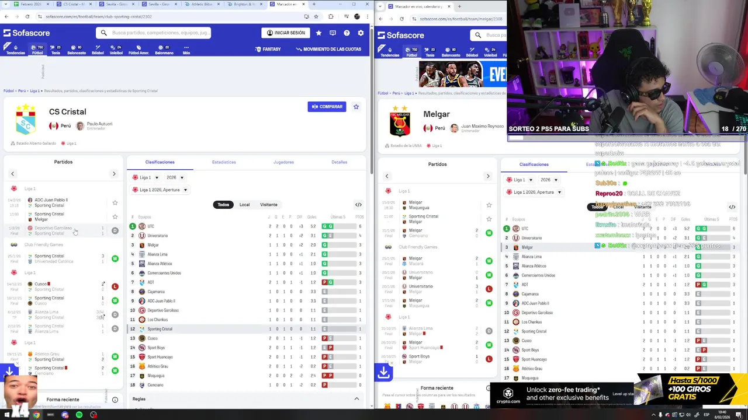Open the Liga 1 dropdown in CS Cristal window
Screen dimensions: 748x420
146,177
